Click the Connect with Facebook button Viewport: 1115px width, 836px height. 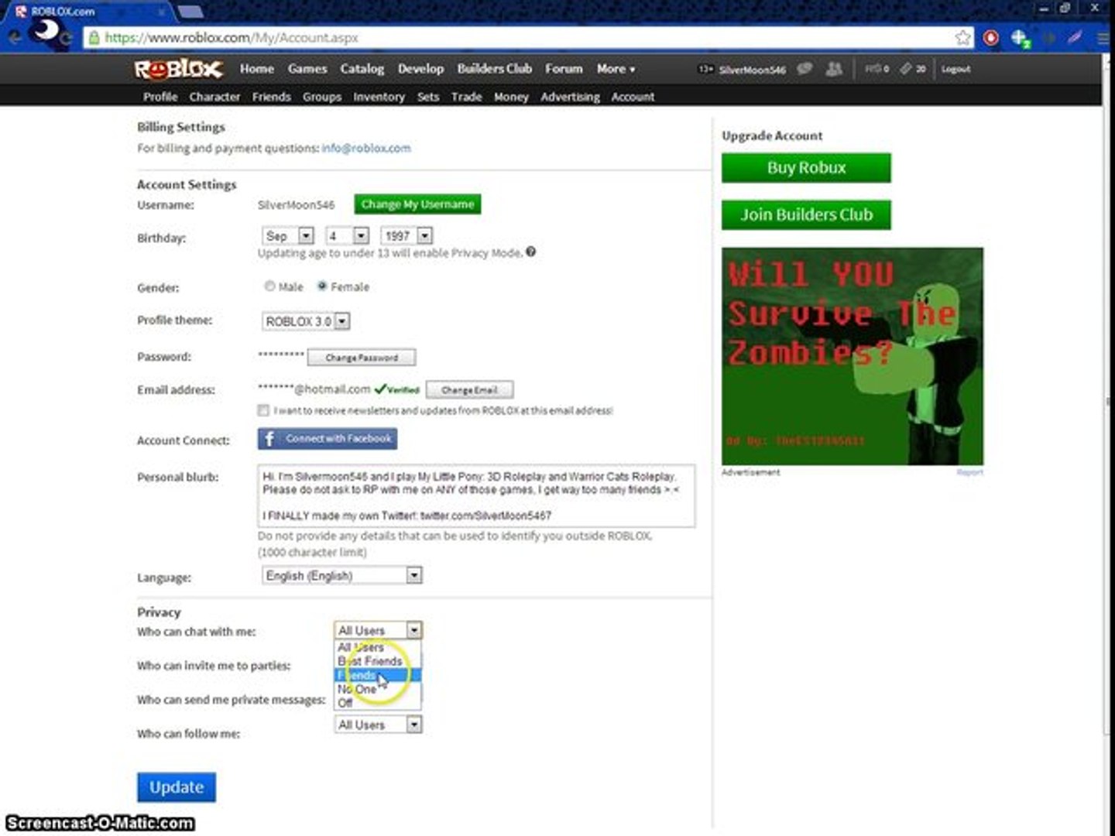[x=328, y=439]
